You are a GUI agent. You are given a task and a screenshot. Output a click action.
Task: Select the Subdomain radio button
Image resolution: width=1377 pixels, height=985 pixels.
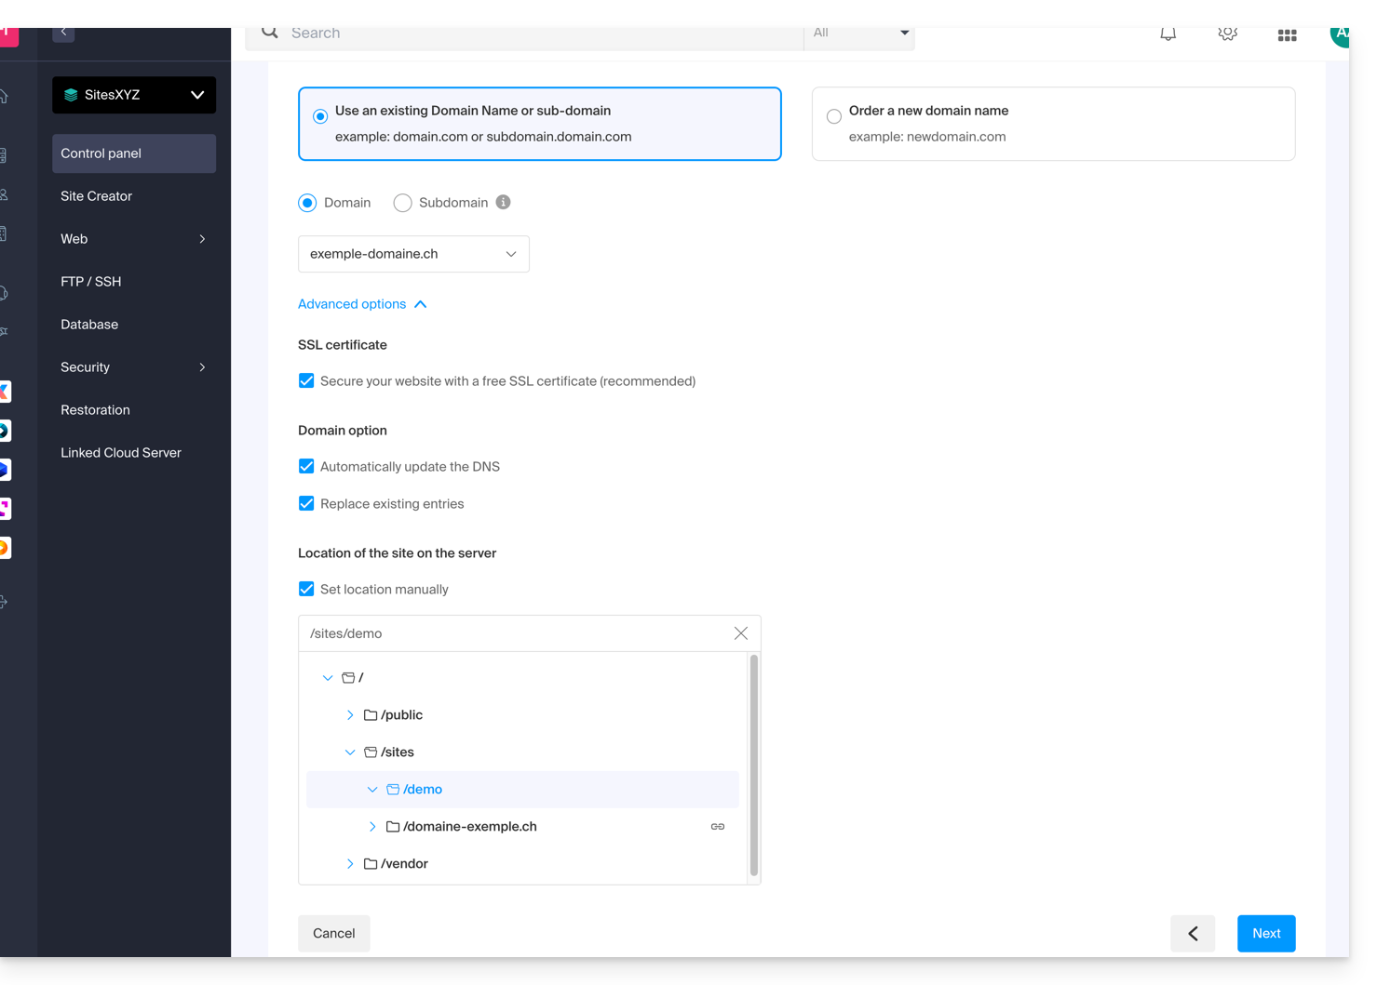tap(402, 203)
